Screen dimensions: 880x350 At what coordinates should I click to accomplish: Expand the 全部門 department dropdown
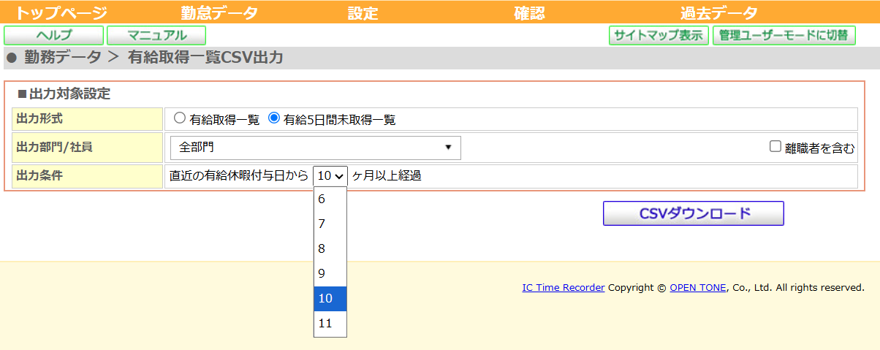[x=315, y=148]
